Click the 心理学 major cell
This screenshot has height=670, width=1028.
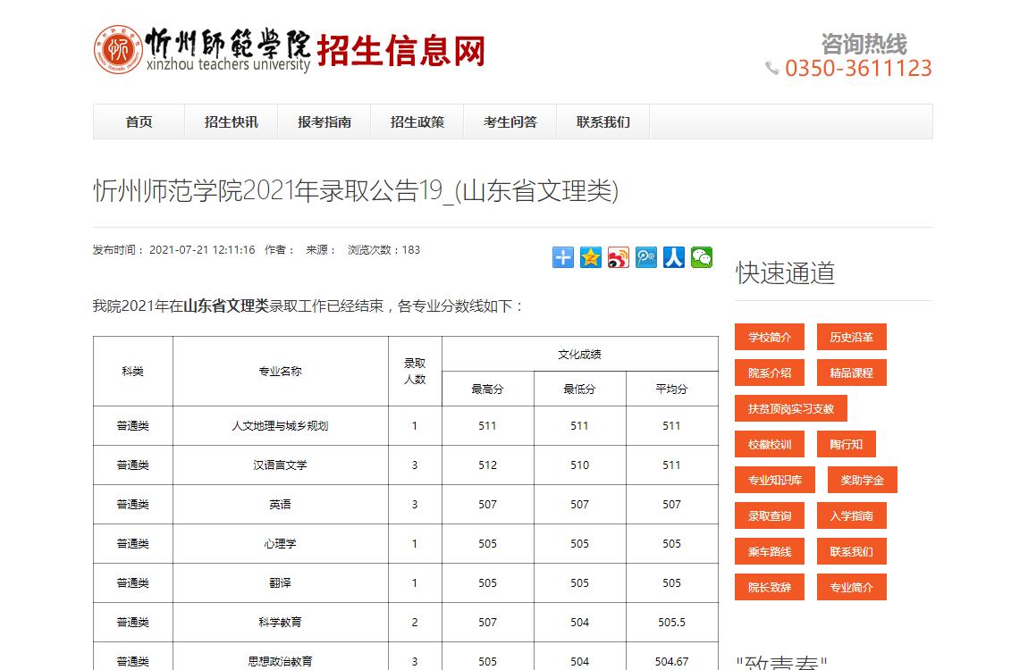[x=280, y=544]
